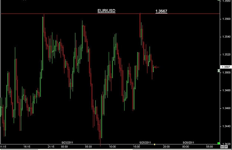The height and width of the screenshot is (150, 232).
Task: Click the 1.3420 price axis label
Action: coord(226,144)
